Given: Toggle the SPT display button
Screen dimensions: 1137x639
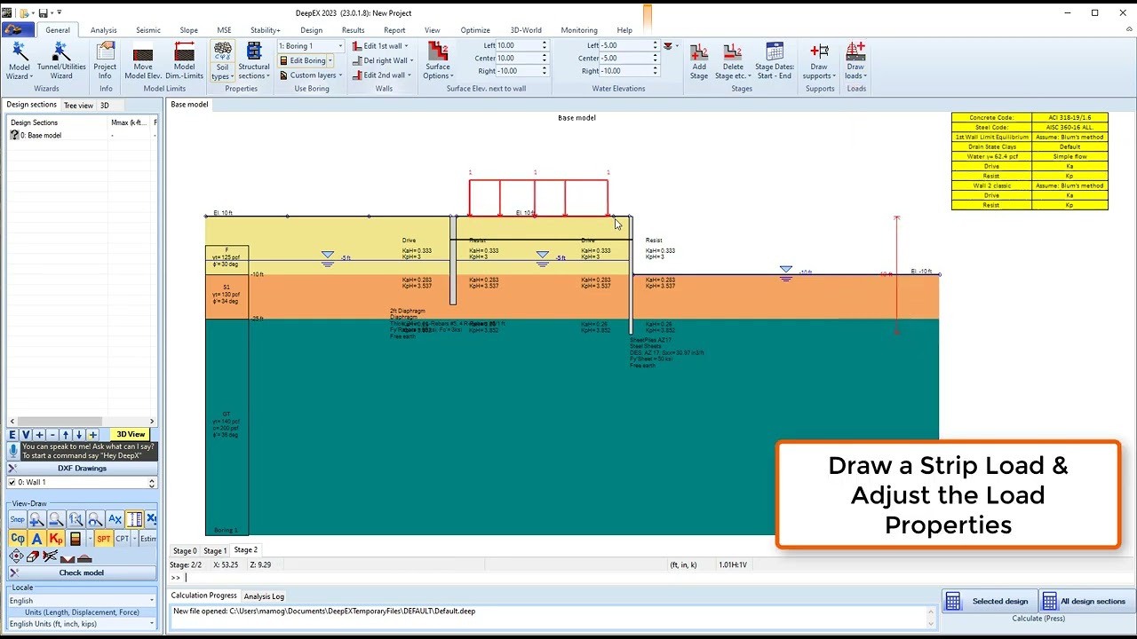Looking at the screenshot, I should (104, 539).
